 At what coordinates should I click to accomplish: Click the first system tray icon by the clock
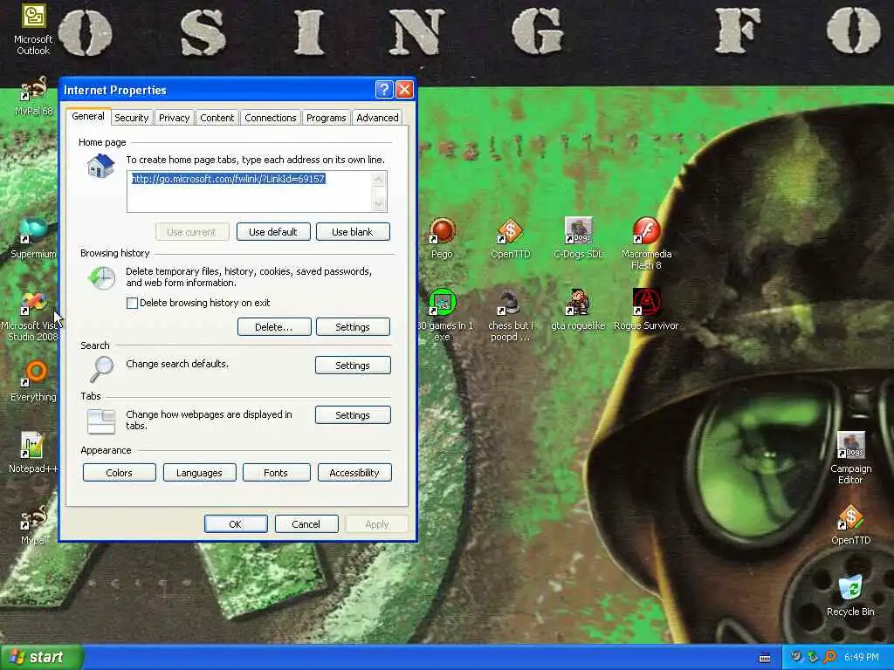[796, 657]
